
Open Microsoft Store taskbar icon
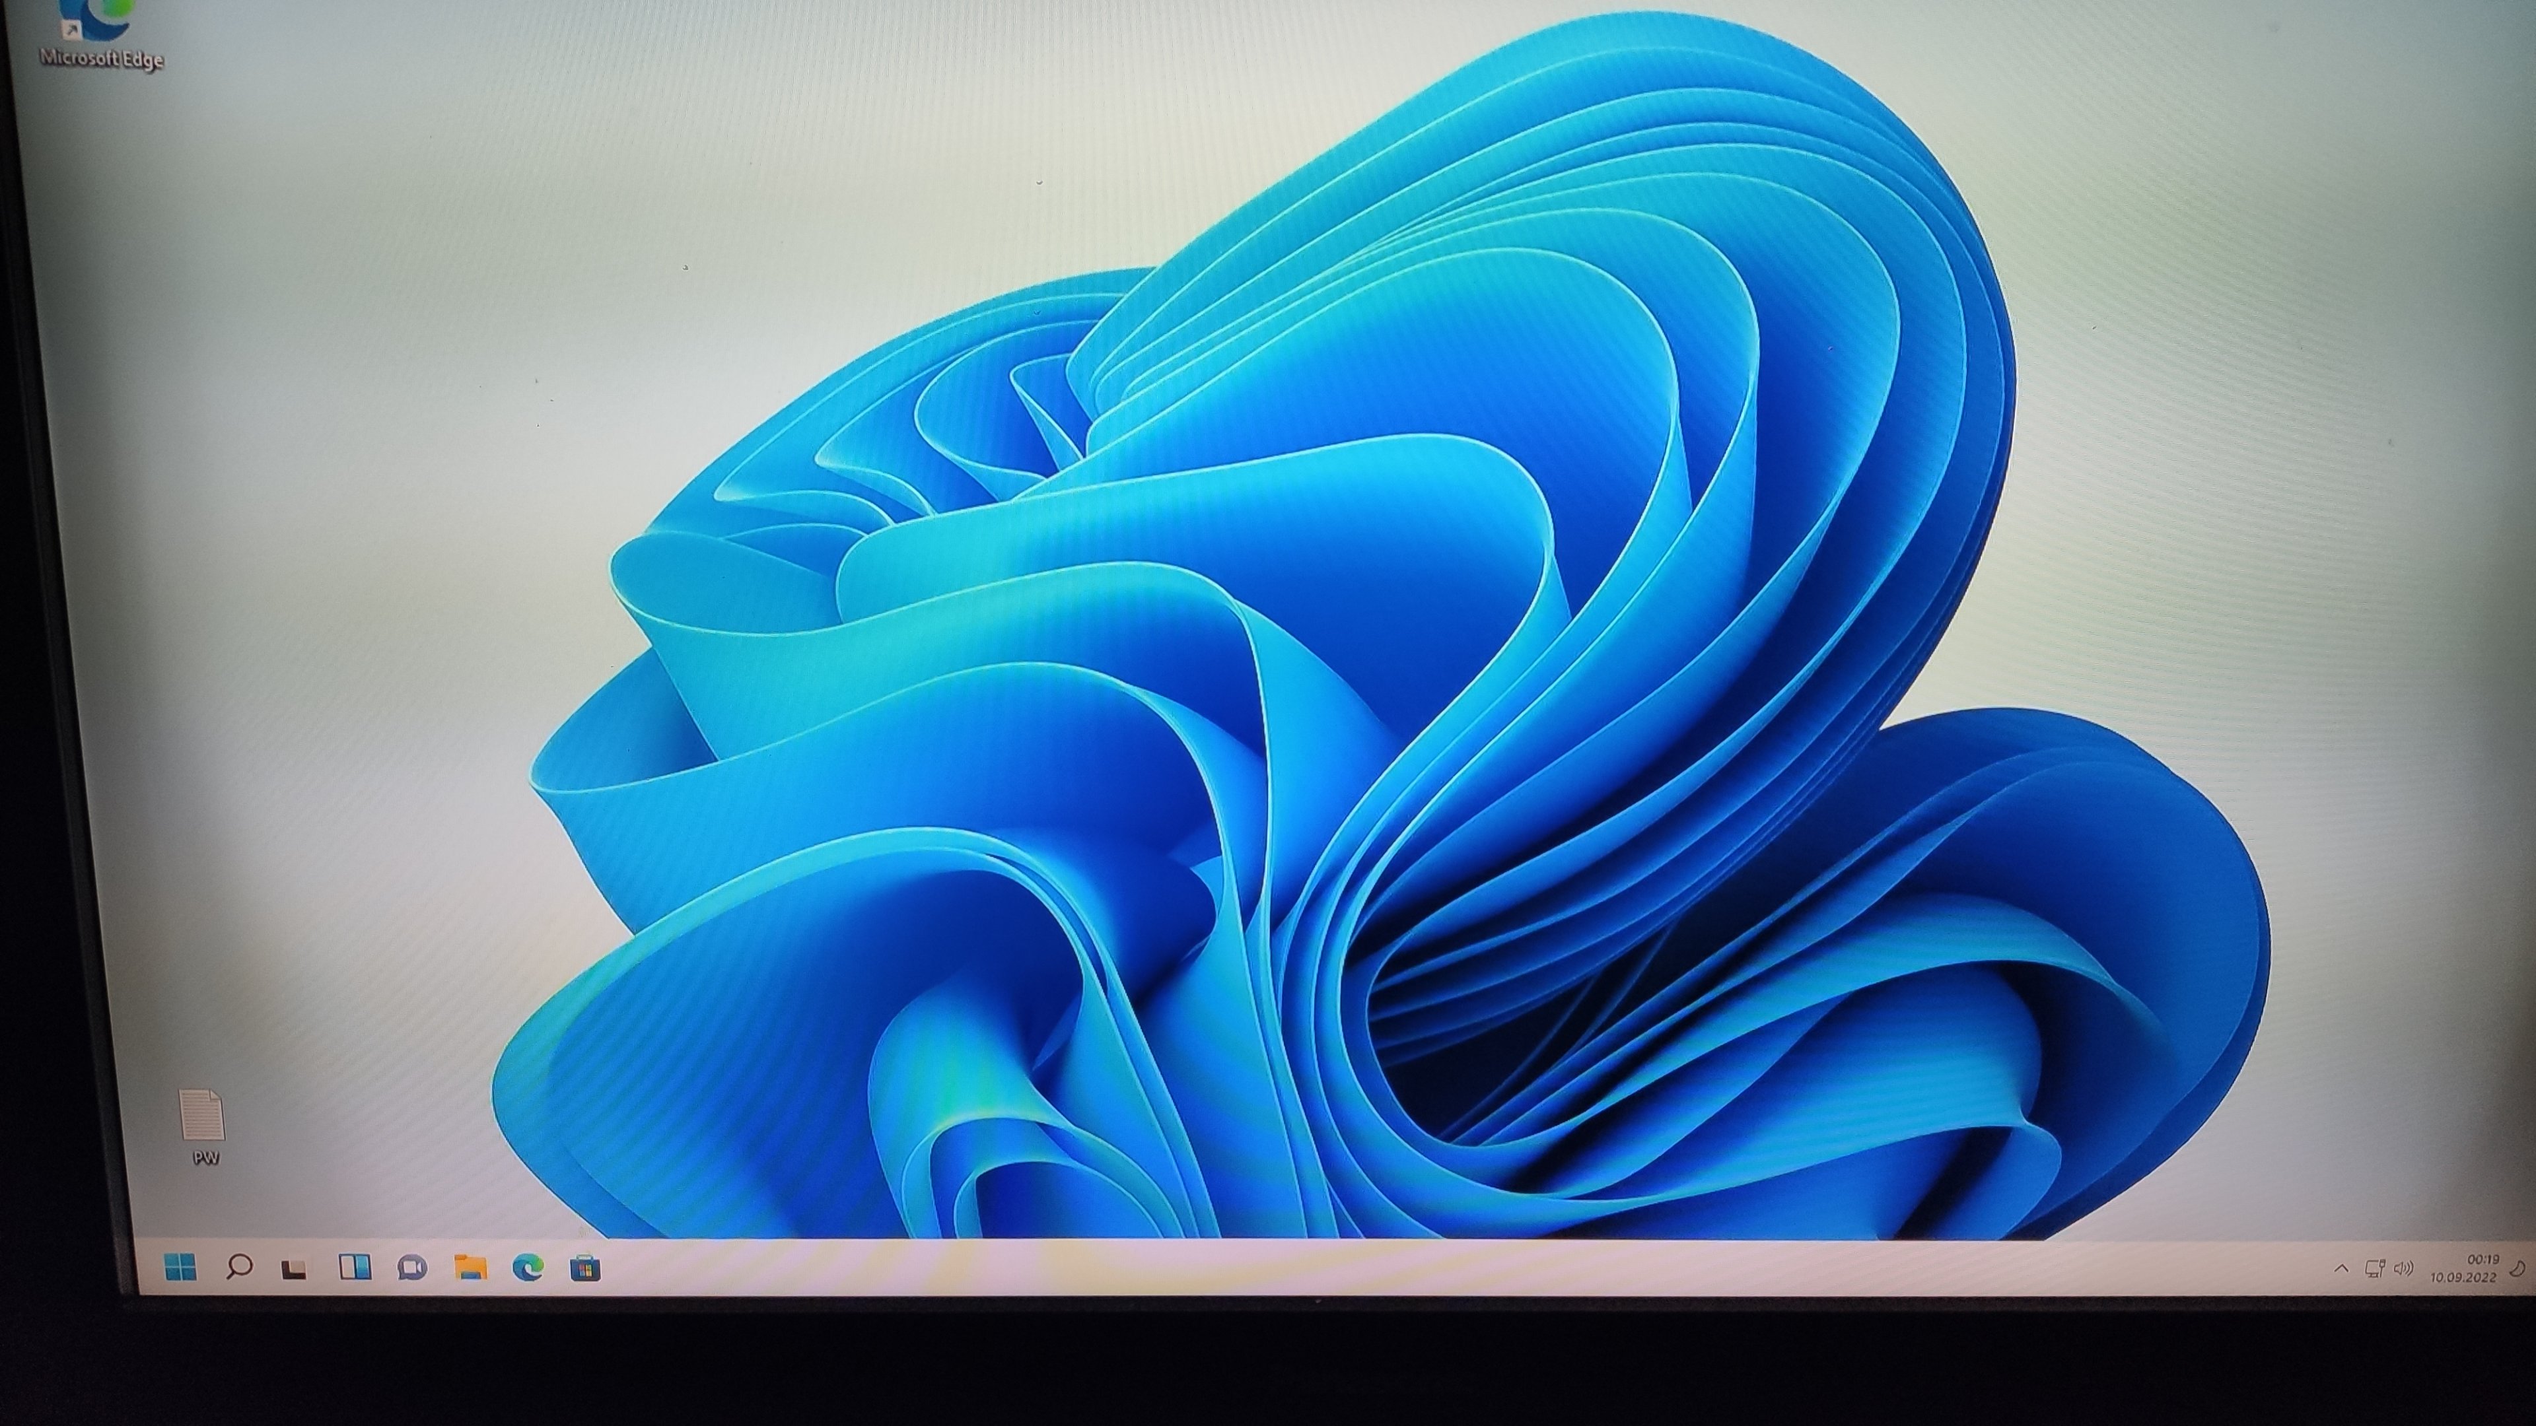(x=586, y=1268)
